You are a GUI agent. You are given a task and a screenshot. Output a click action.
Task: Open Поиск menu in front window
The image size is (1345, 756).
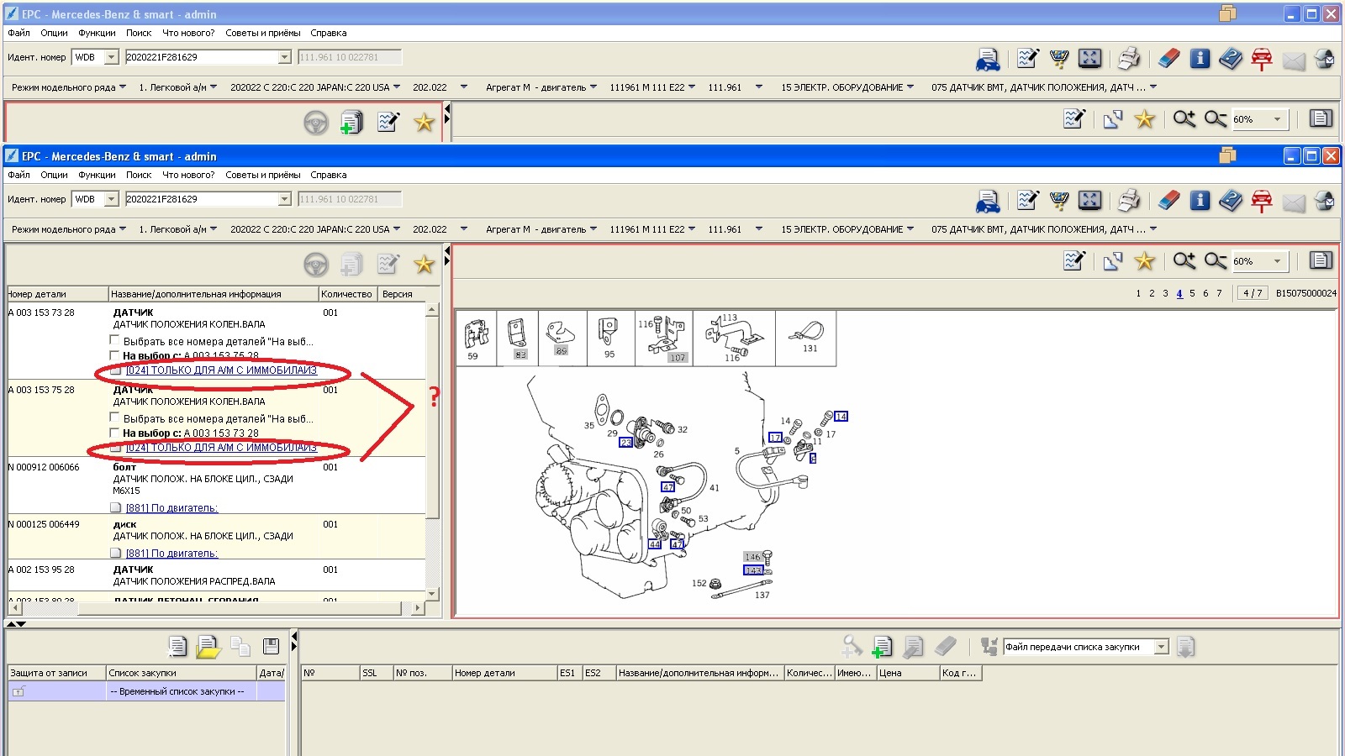click(139, 175)
